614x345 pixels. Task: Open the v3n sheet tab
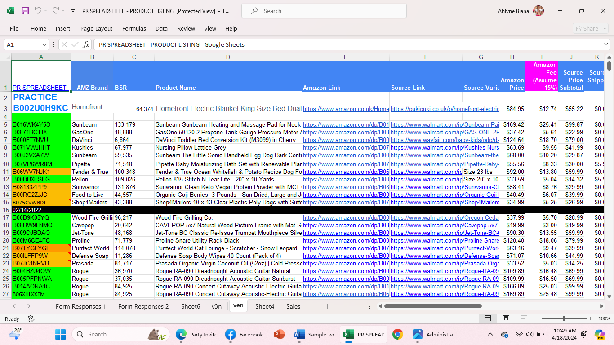217,306
